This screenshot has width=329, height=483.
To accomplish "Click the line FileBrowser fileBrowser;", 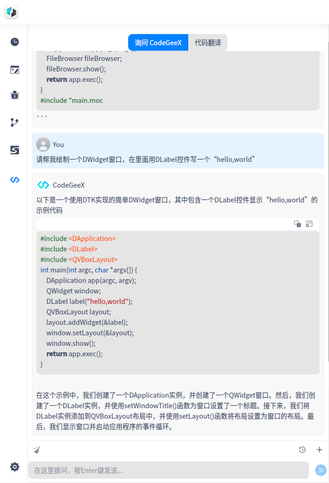I will [84, 58].
